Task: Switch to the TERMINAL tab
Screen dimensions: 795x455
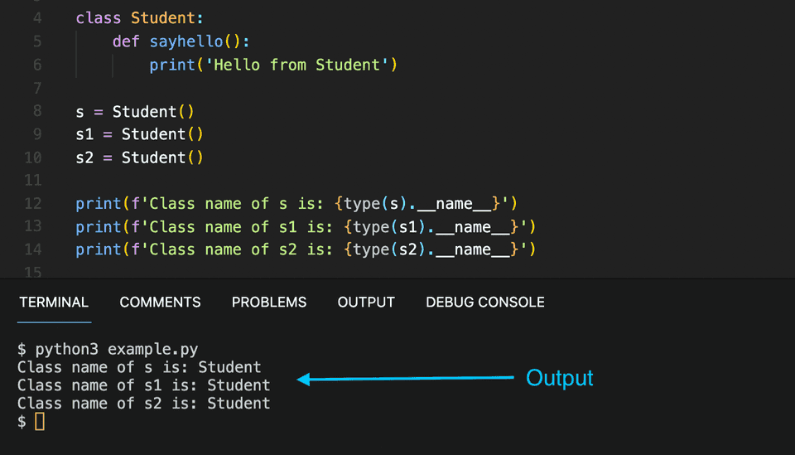Action: [x=54, y=303]
